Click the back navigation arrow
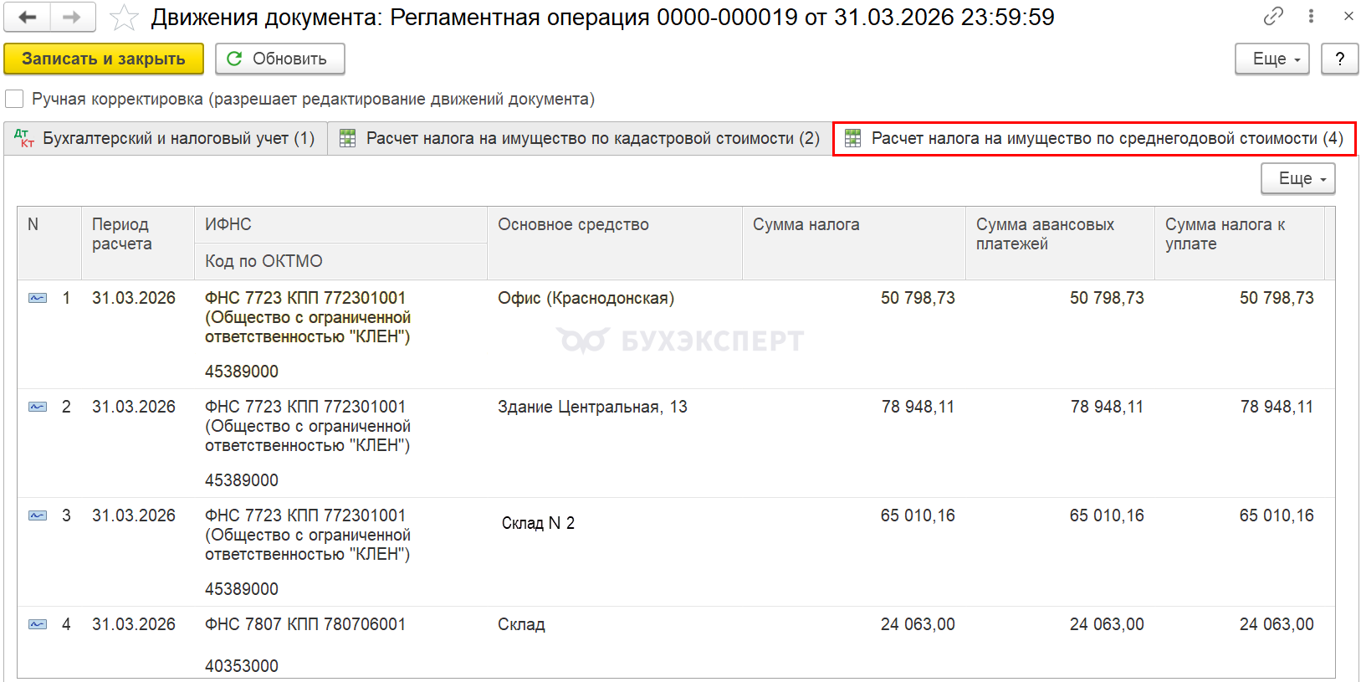Screen dimensions: 1361x682 (28, 17)
